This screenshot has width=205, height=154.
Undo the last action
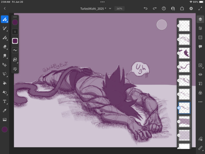tap(145, 8)
